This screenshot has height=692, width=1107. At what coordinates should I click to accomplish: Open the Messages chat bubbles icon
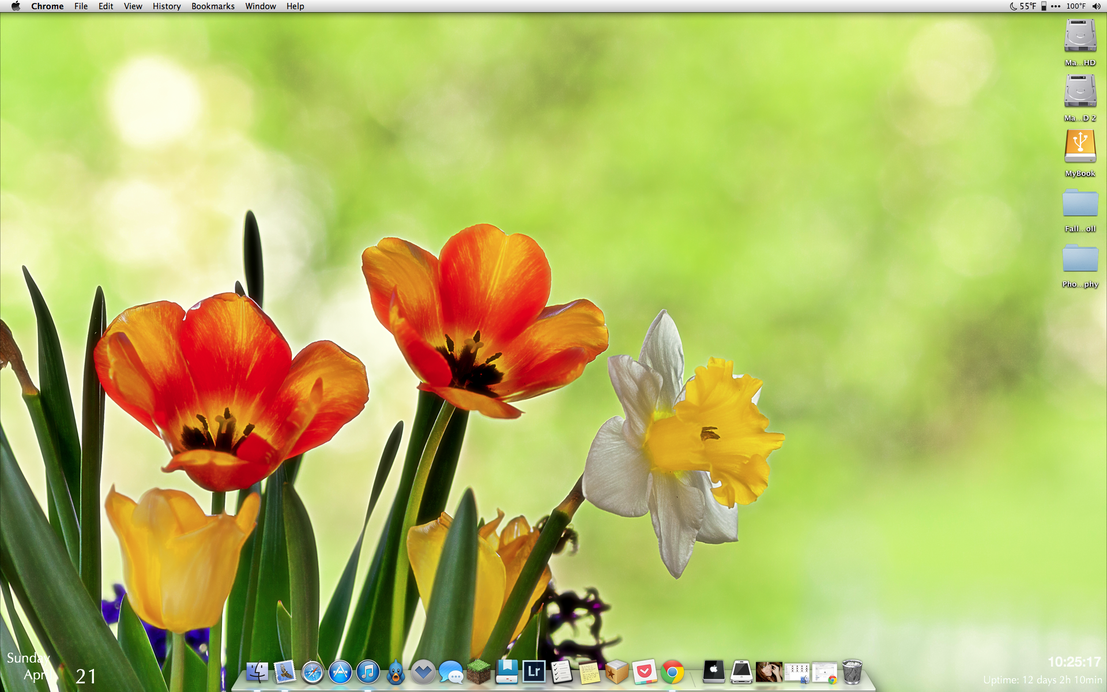[451, 672]
